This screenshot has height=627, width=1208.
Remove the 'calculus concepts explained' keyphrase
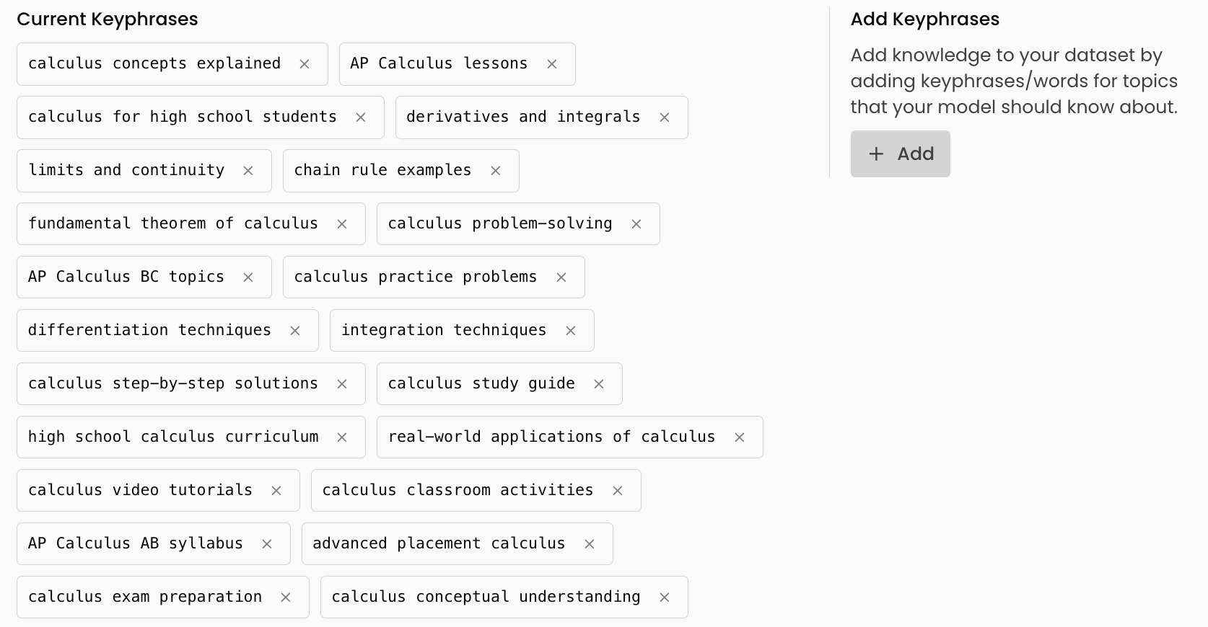tap(305, 64)
